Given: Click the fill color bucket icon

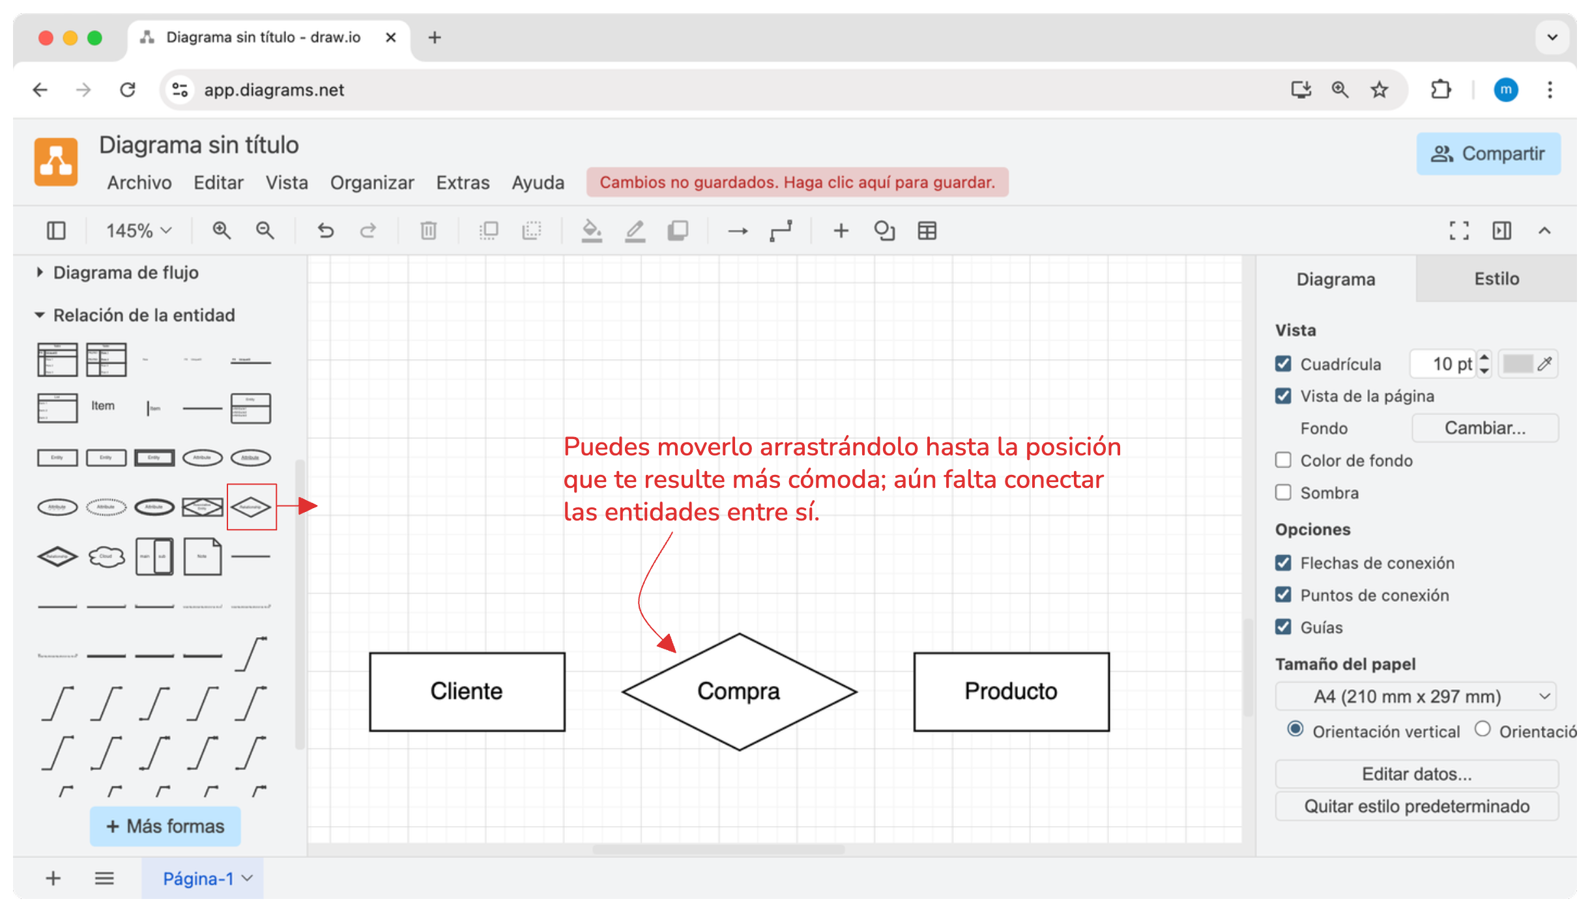Looking at the screenshot, I should pyautogui.click(x=591, y=231).
